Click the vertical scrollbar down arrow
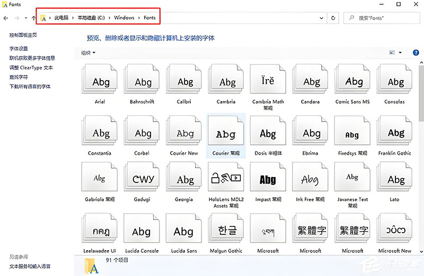The width and height of the screenshot is (424, 276). 421,252
